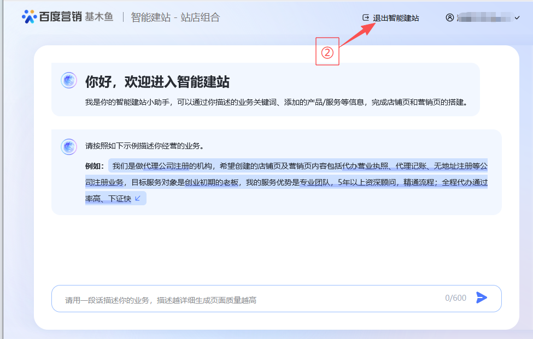Click the Baidu Marketing paw logo icon
533x339 pixels.
point(29,17)
